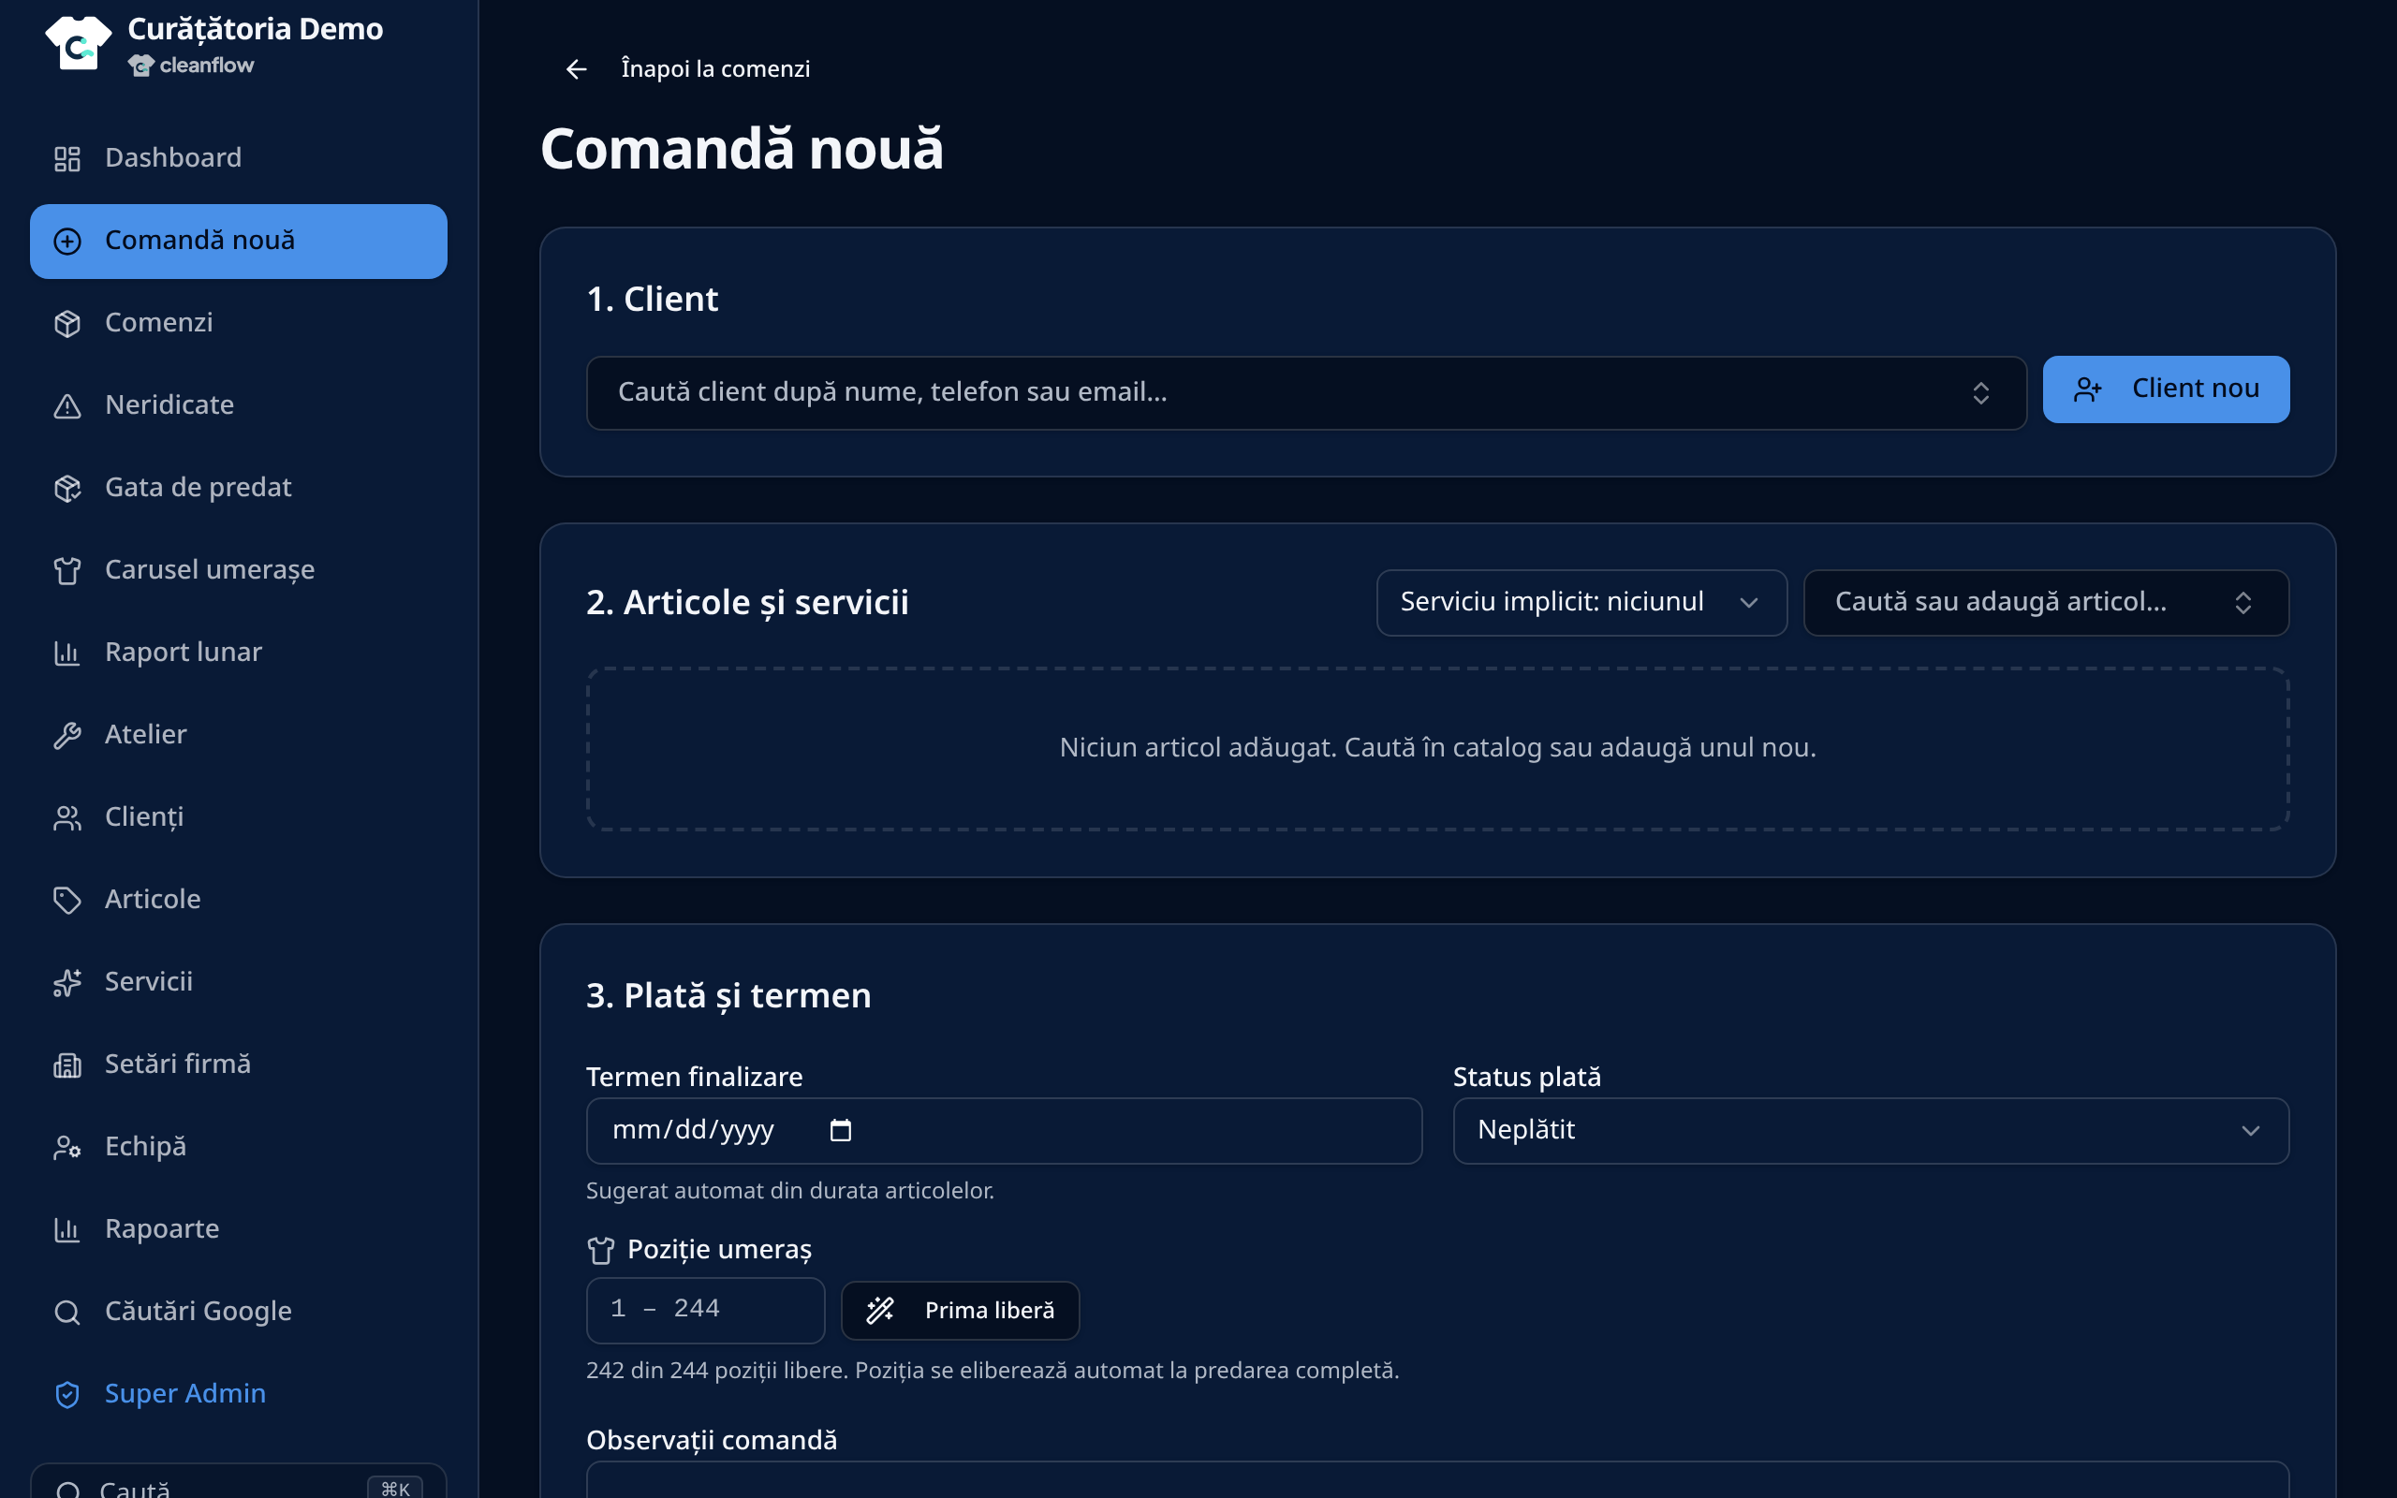Open the Status plată Neplătit dropdown
This screenshot has width=2397, height=1498.
pyautogui.click(x=1870, y=1130)
